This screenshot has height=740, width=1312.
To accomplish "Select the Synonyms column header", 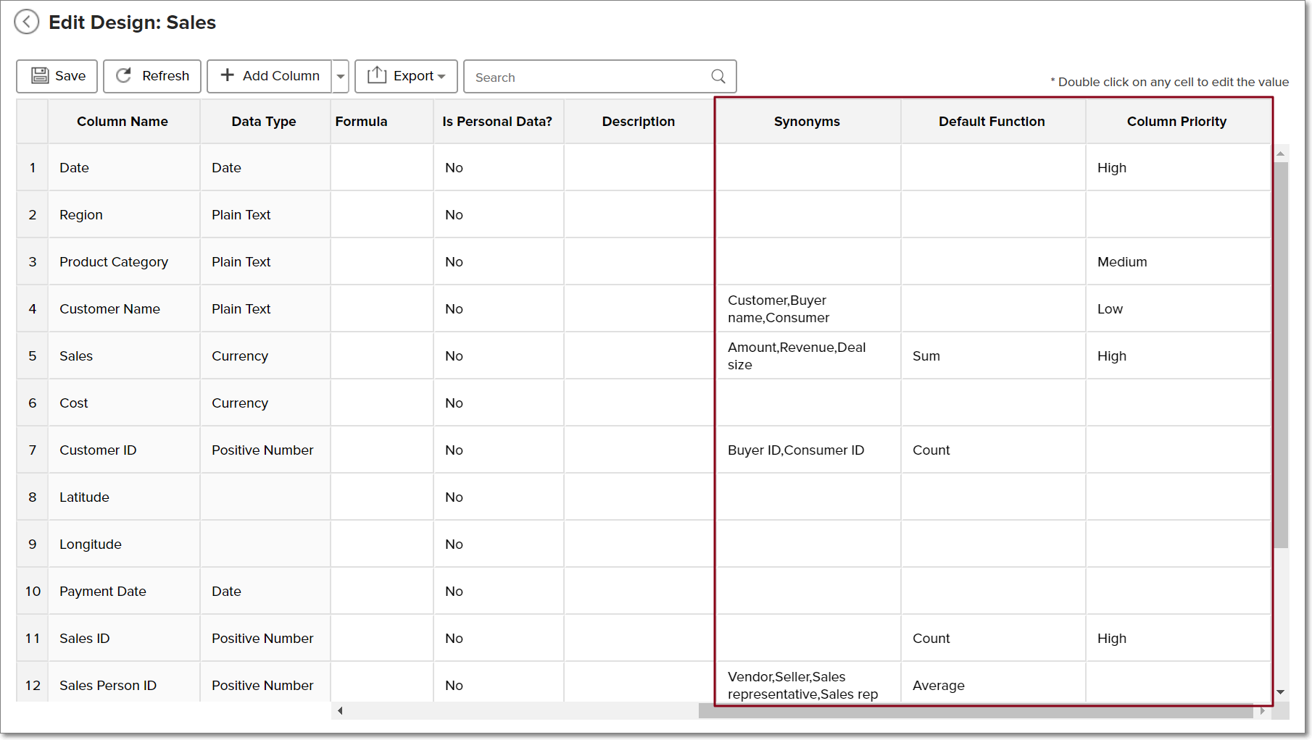I will coord(807,122).
